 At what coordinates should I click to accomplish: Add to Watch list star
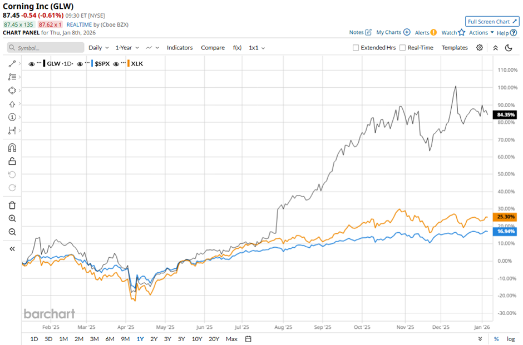click(462, 32)
